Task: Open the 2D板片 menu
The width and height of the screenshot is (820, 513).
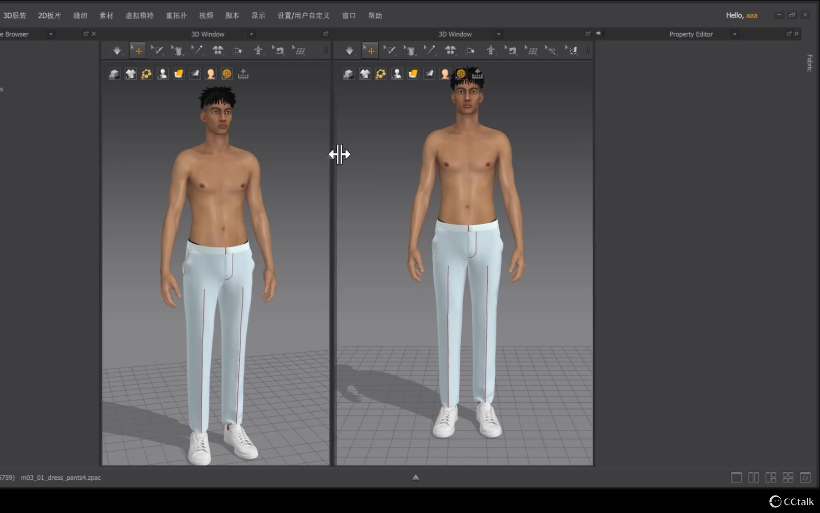Action: [49, 16]
